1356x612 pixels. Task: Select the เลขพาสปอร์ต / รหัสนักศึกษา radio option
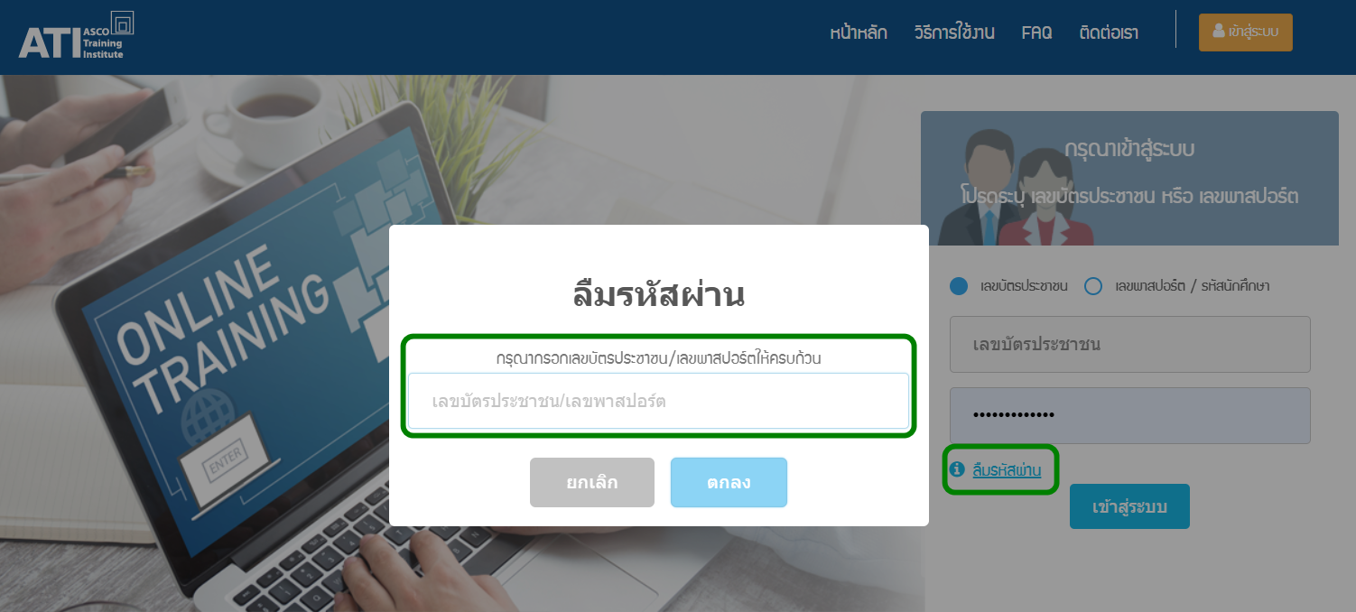pos(1093,286)
